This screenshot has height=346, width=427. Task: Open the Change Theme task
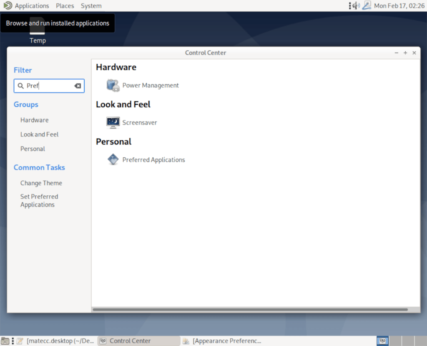click(41, 183)
